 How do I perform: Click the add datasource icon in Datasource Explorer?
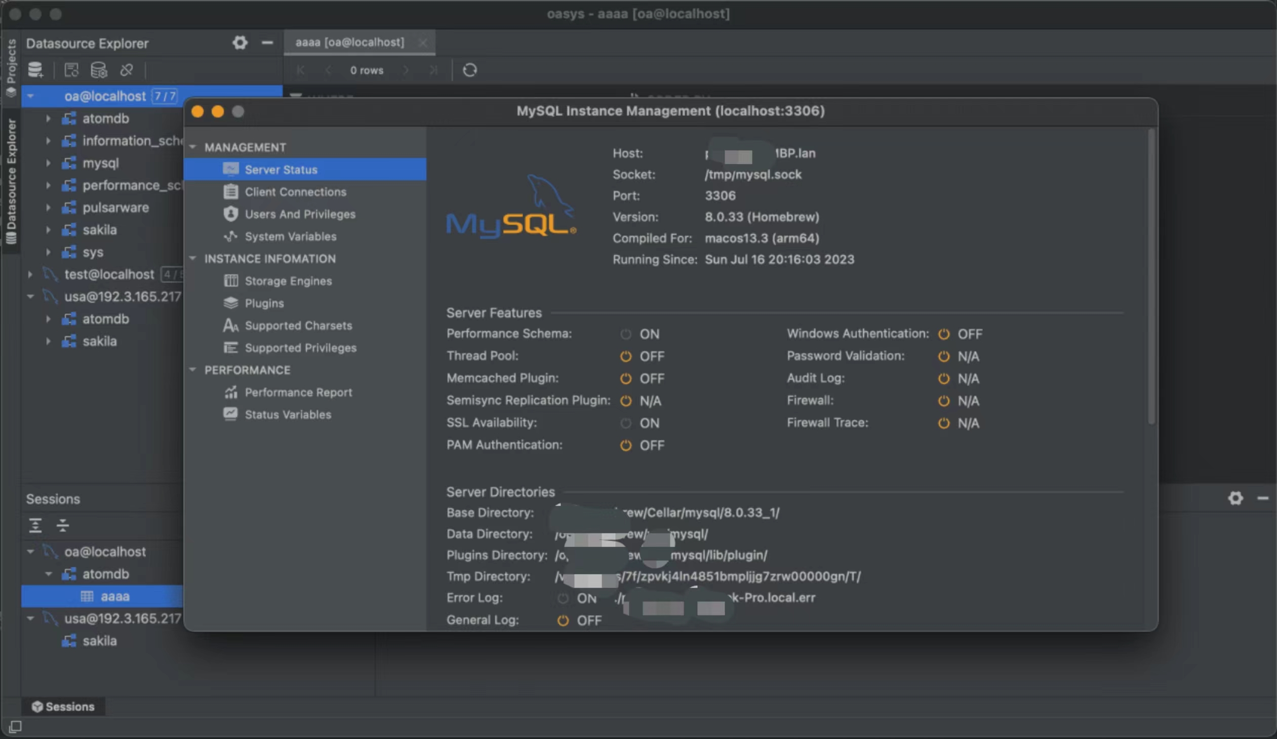tap(35, 70)
